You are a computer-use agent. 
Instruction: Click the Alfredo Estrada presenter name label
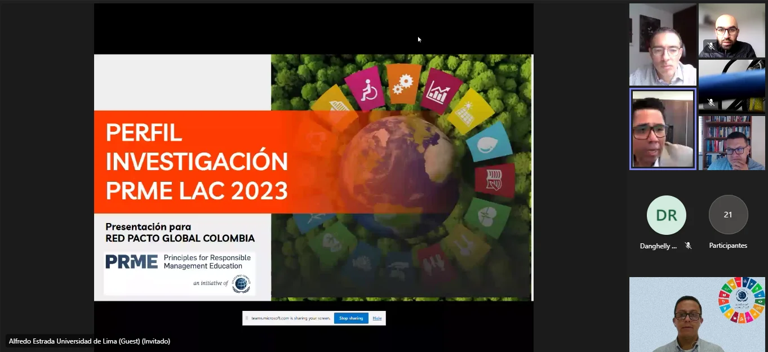[x=89, y=341]
